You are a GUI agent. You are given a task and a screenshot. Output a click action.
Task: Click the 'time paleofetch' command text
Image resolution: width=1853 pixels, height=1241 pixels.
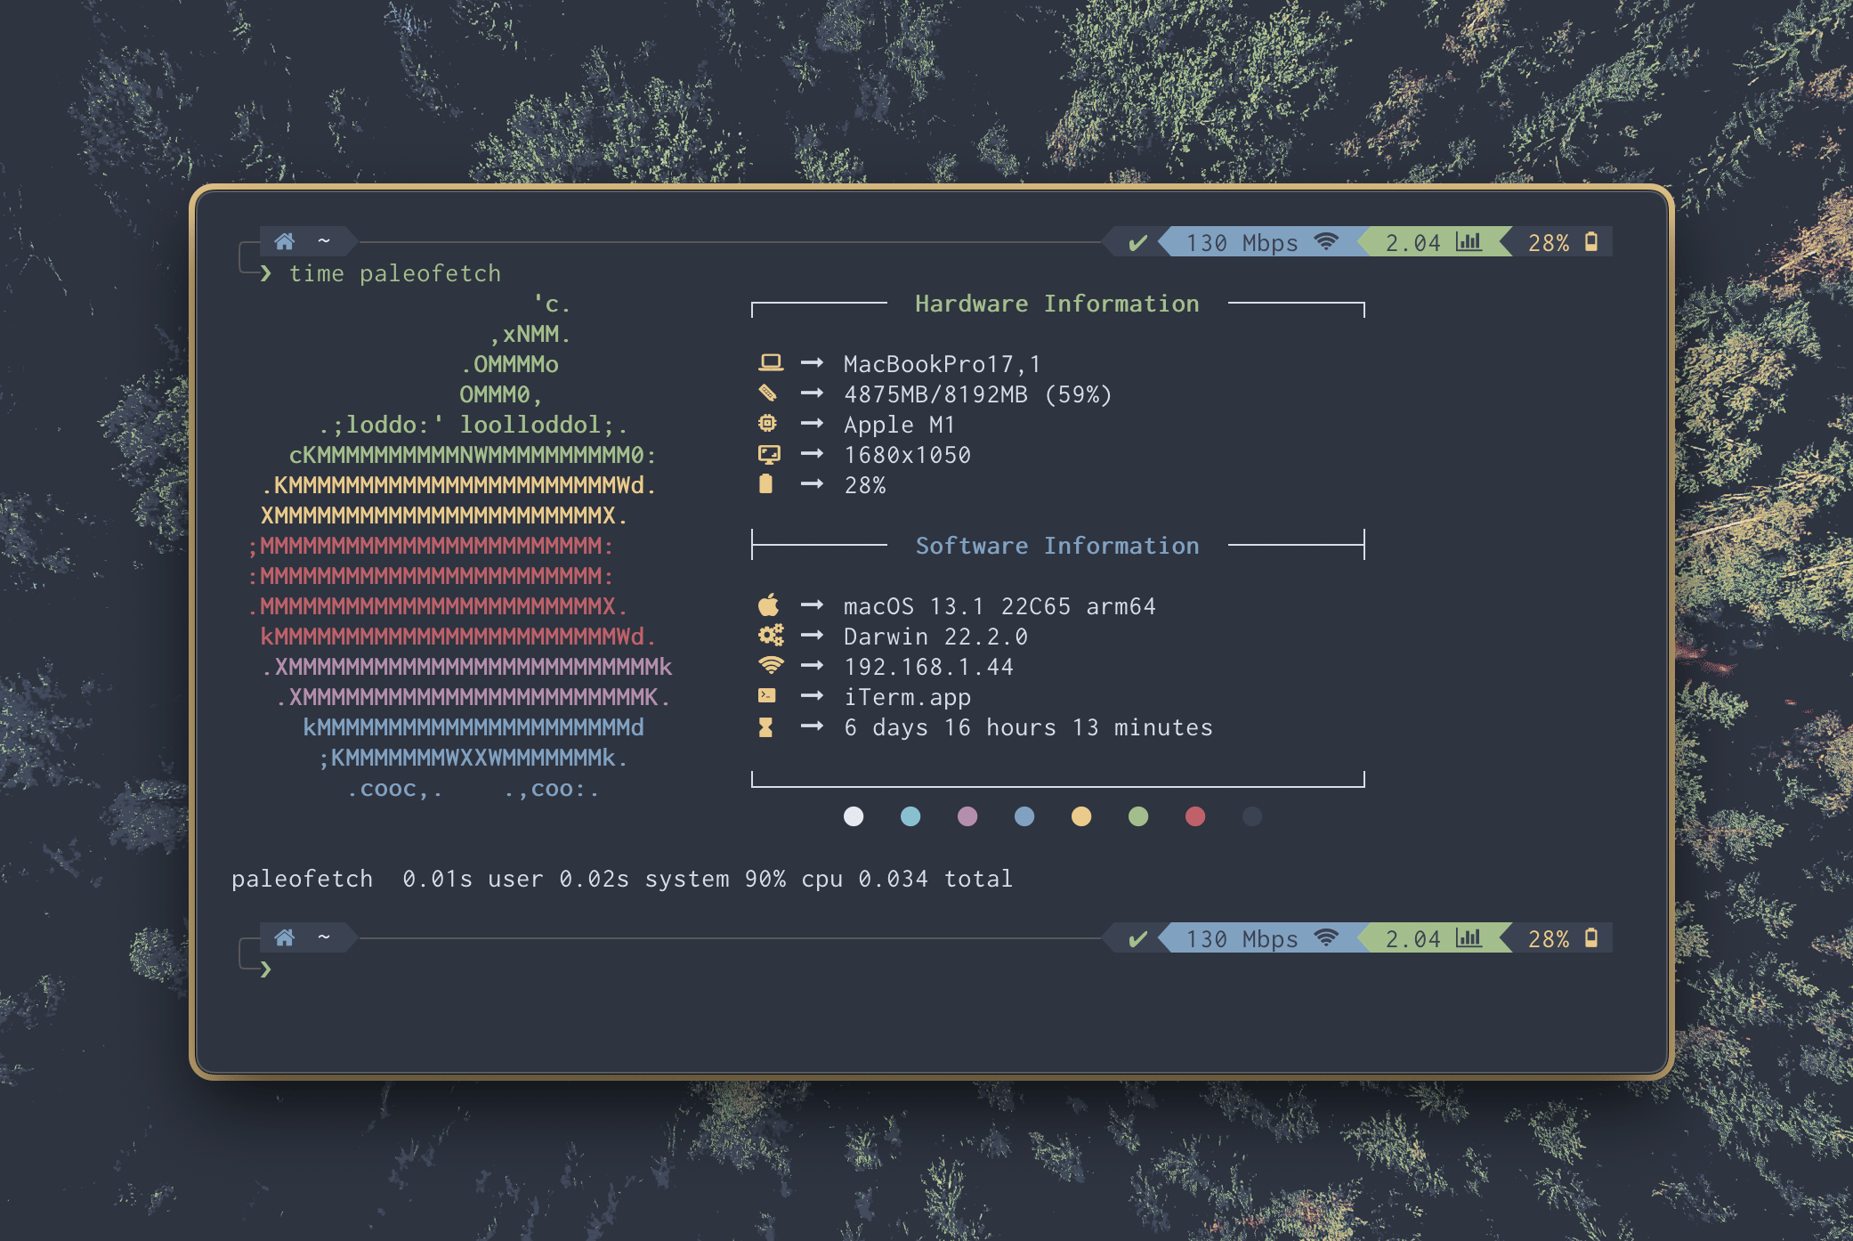pyautogui.click(x=395, y=274)
